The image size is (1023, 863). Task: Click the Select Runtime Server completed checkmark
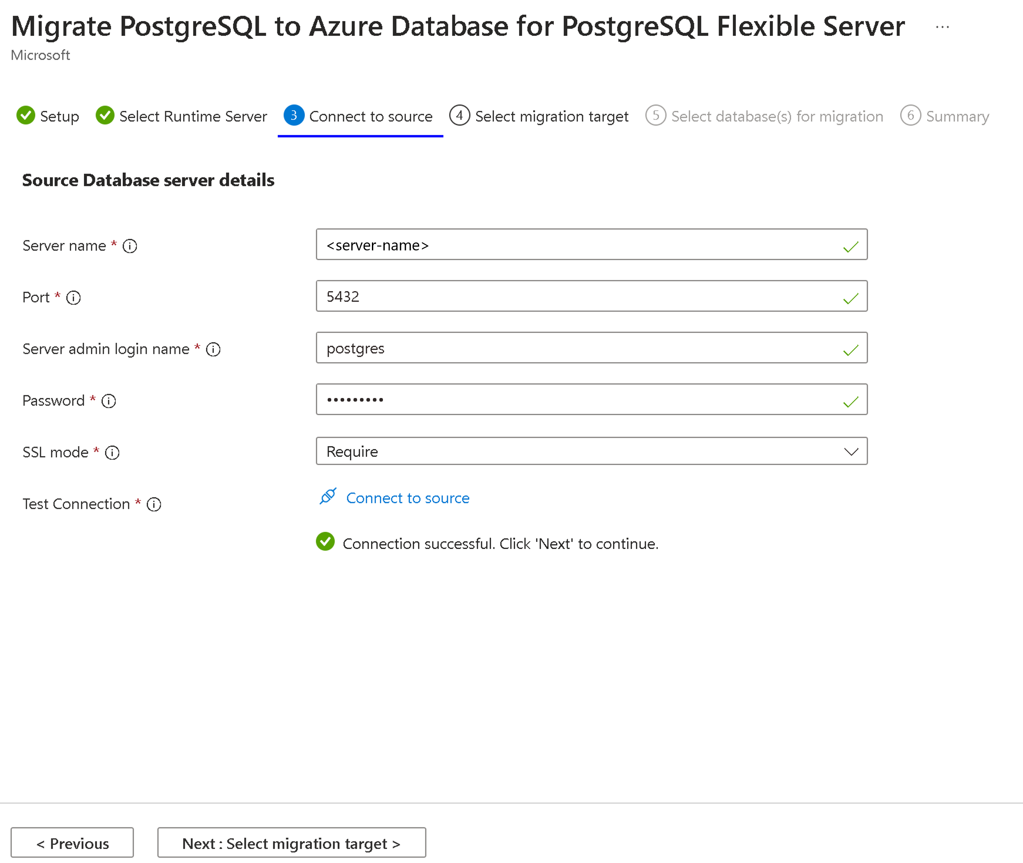coord(105,116)
